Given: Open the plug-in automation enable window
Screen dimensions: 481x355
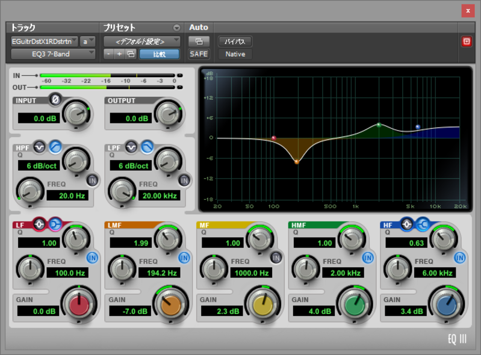Looking at the screenshot, I should [199, 42].
